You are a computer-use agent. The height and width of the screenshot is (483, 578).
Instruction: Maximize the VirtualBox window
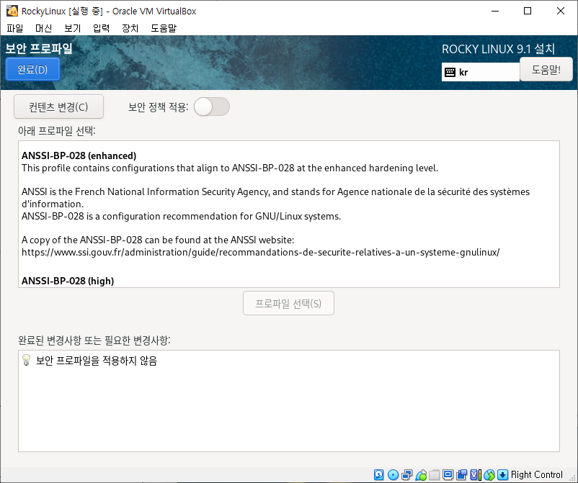[528, 11]
